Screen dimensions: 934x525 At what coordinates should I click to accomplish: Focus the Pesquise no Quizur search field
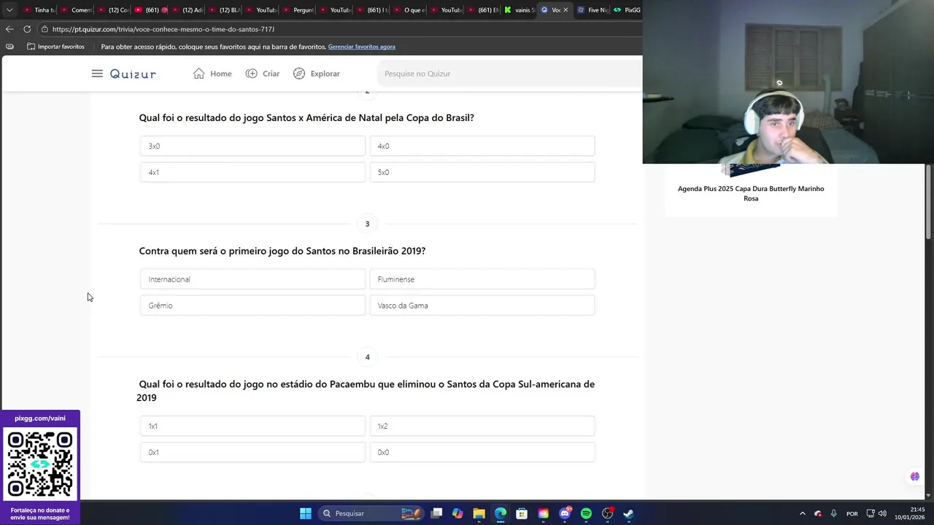509,74
